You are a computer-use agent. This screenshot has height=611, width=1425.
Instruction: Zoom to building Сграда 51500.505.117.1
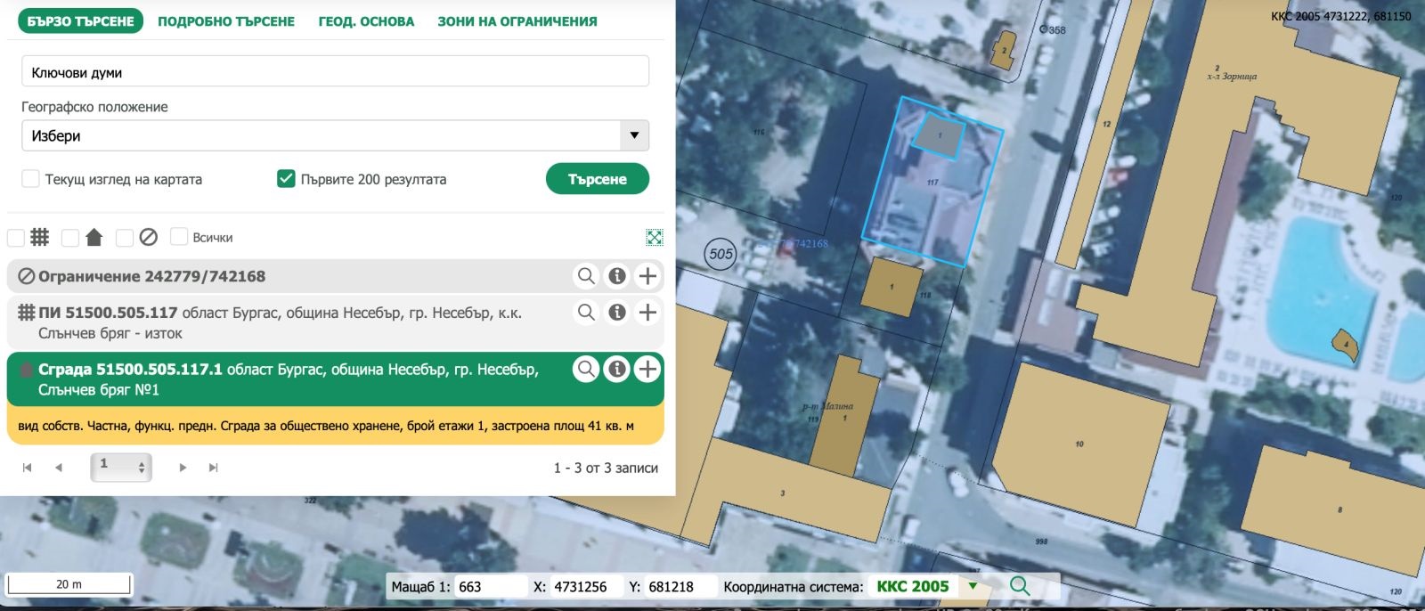(x=586, y=369)
